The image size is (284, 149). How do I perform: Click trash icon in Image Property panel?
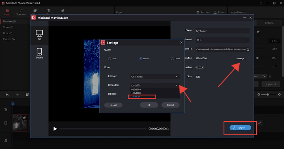point(258,32)
